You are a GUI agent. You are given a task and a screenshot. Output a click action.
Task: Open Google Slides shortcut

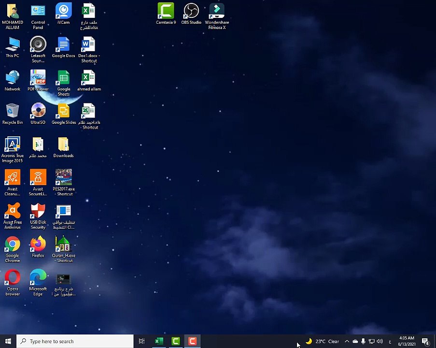coord(63,114)
